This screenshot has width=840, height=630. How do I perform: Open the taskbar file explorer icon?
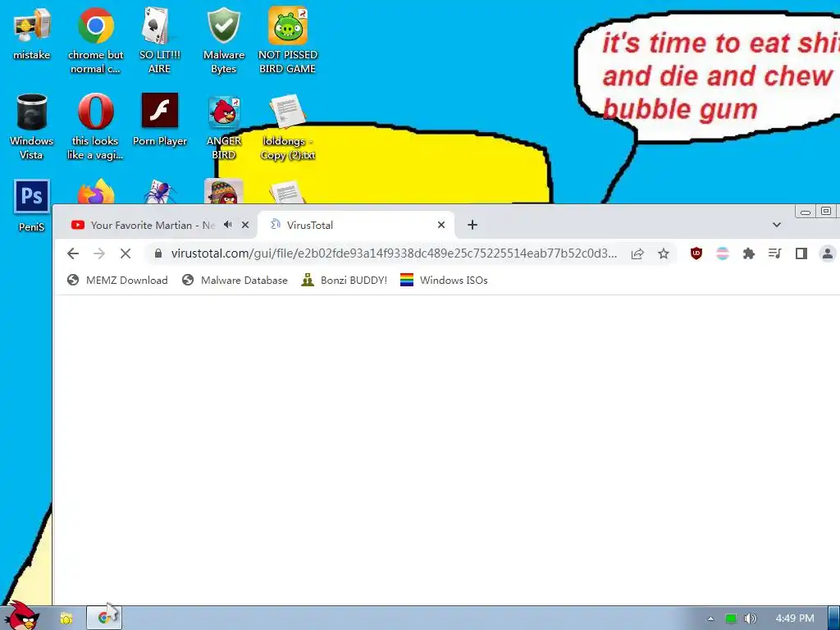click(66, 619)
